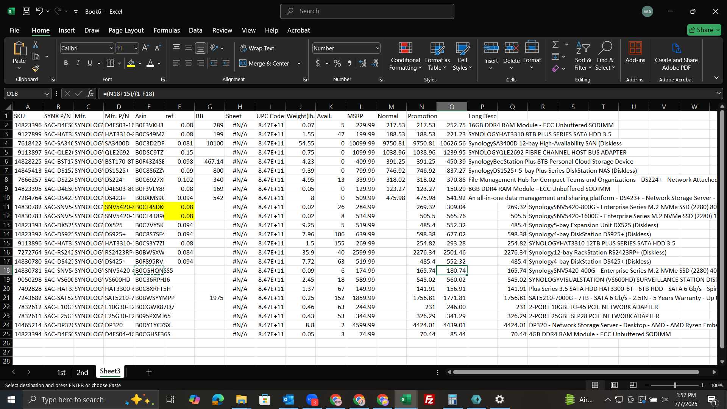Click the Copy icon in Clipboard group
The height and width of the screenshot is (409, 727).
tap(36, 57)
